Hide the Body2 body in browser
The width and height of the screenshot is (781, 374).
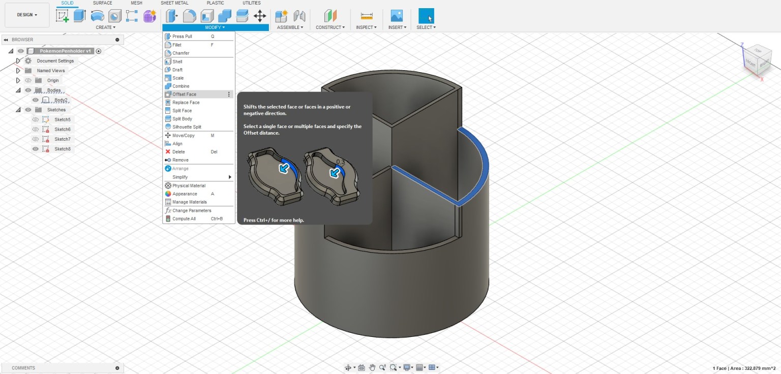[35, 100]
